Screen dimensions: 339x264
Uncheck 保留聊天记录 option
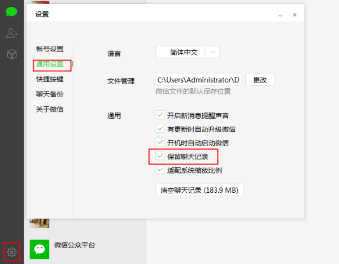click(x=160, y=156)
